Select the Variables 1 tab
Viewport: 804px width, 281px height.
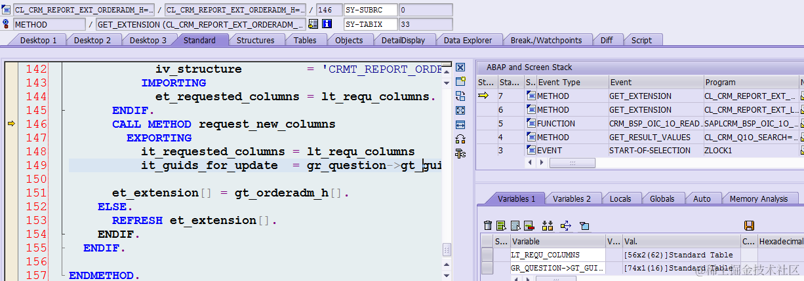516,198
